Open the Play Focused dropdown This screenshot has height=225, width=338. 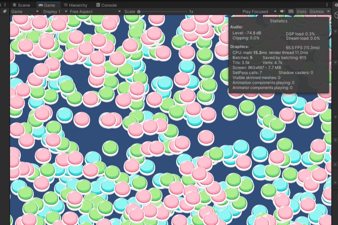tap(259, 12)
